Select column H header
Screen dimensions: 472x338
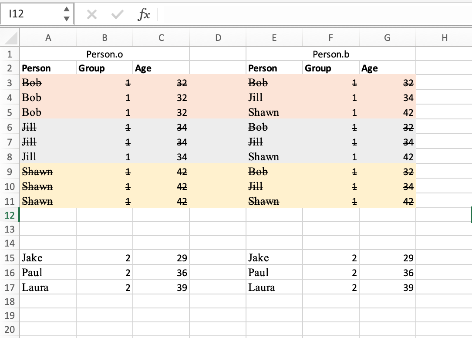tap(444, 37)
